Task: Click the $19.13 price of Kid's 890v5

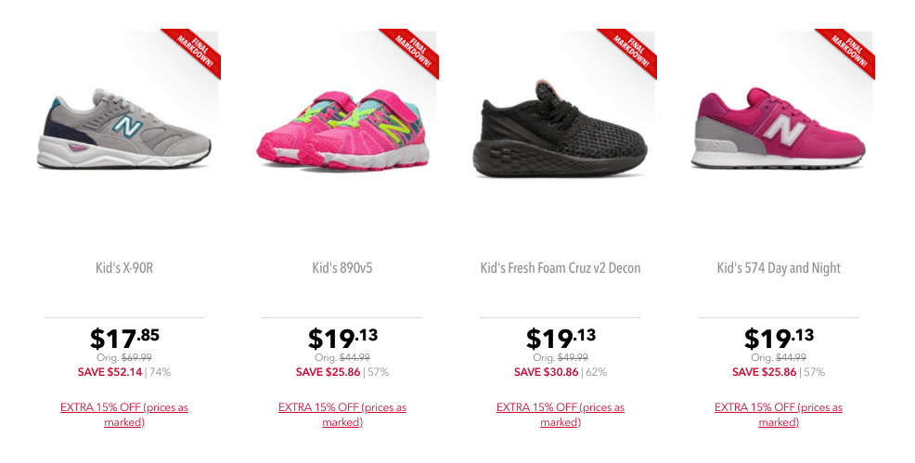Action: tap(342, 338)
